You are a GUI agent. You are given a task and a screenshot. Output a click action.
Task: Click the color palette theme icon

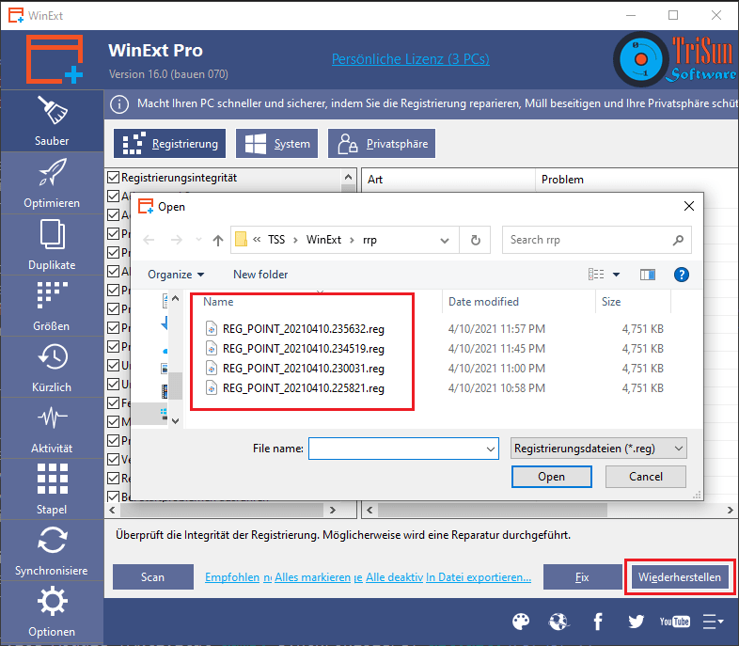[521, 622]
